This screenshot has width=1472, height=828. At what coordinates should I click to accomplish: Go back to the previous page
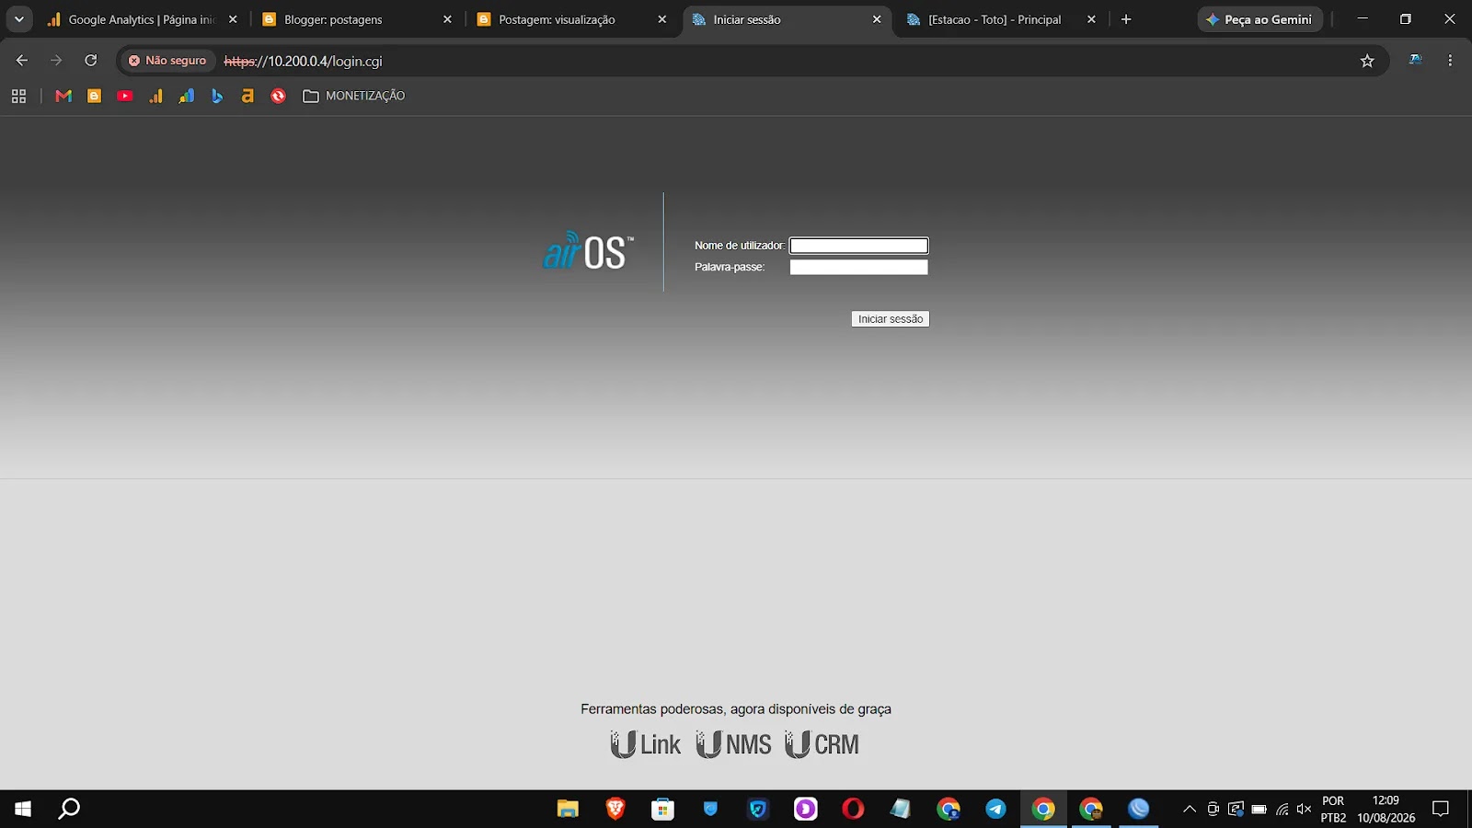coord(22,61)
